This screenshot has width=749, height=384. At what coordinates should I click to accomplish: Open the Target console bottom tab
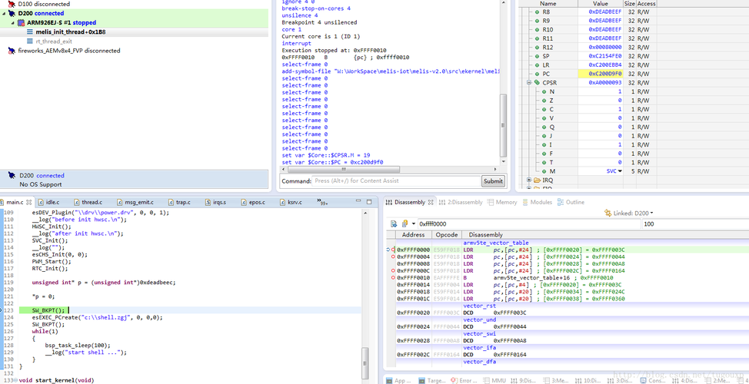[x=432, y=380]
